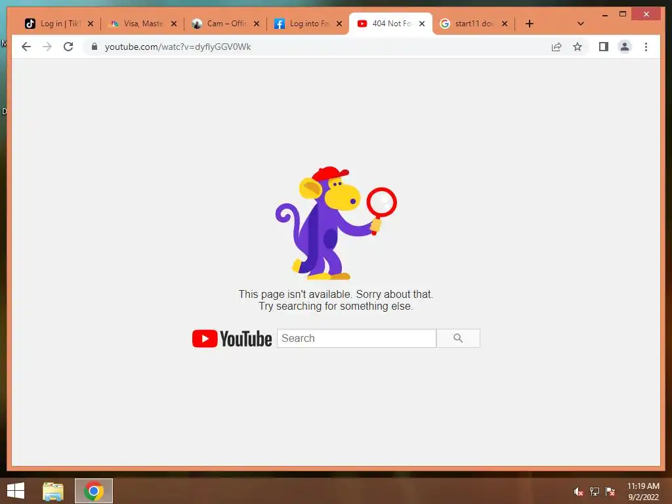Close the Log into Facebook tab

(339, 24)
